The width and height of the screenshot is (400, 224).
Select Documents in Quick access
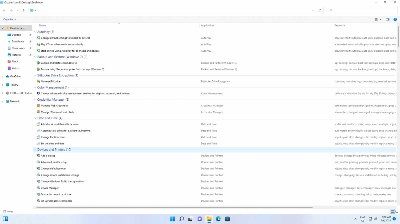click(18, 48)
